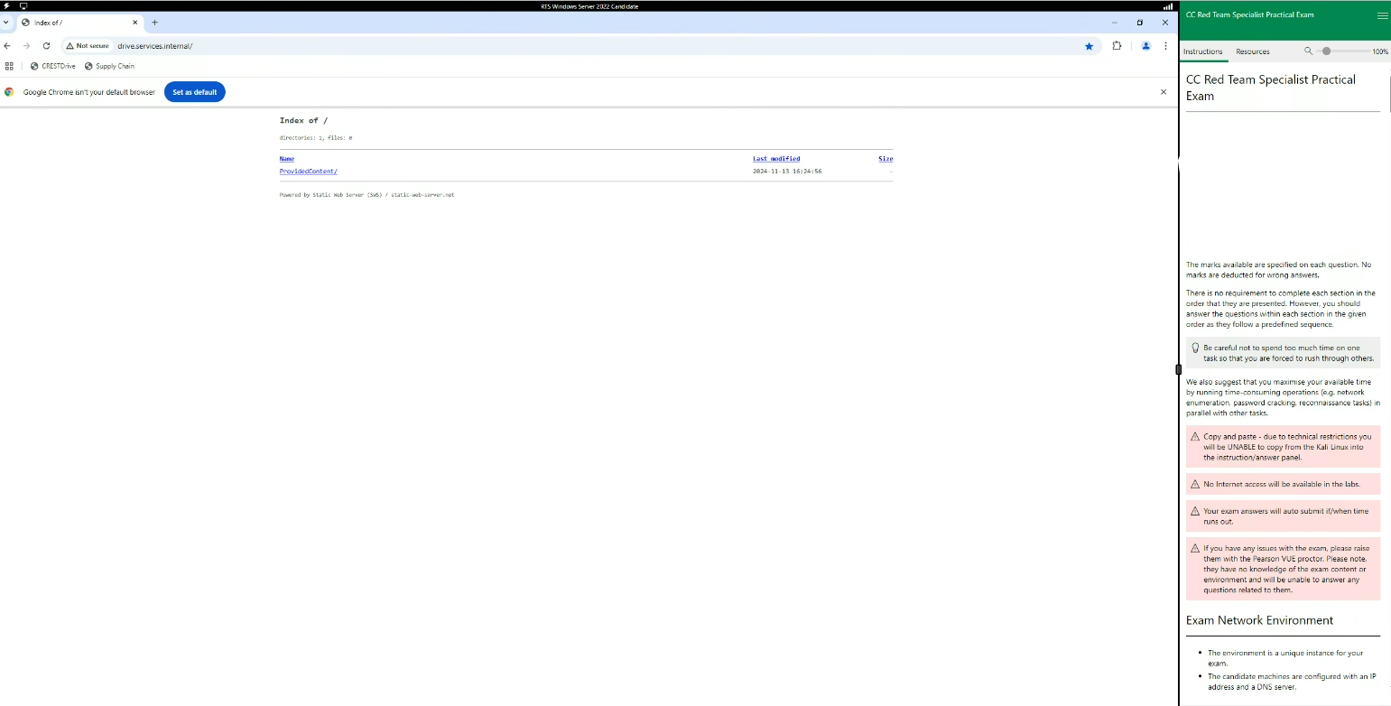Click the green exam title header text
The width and height of the screenshot is (1391, 706).
point(1250,15)
